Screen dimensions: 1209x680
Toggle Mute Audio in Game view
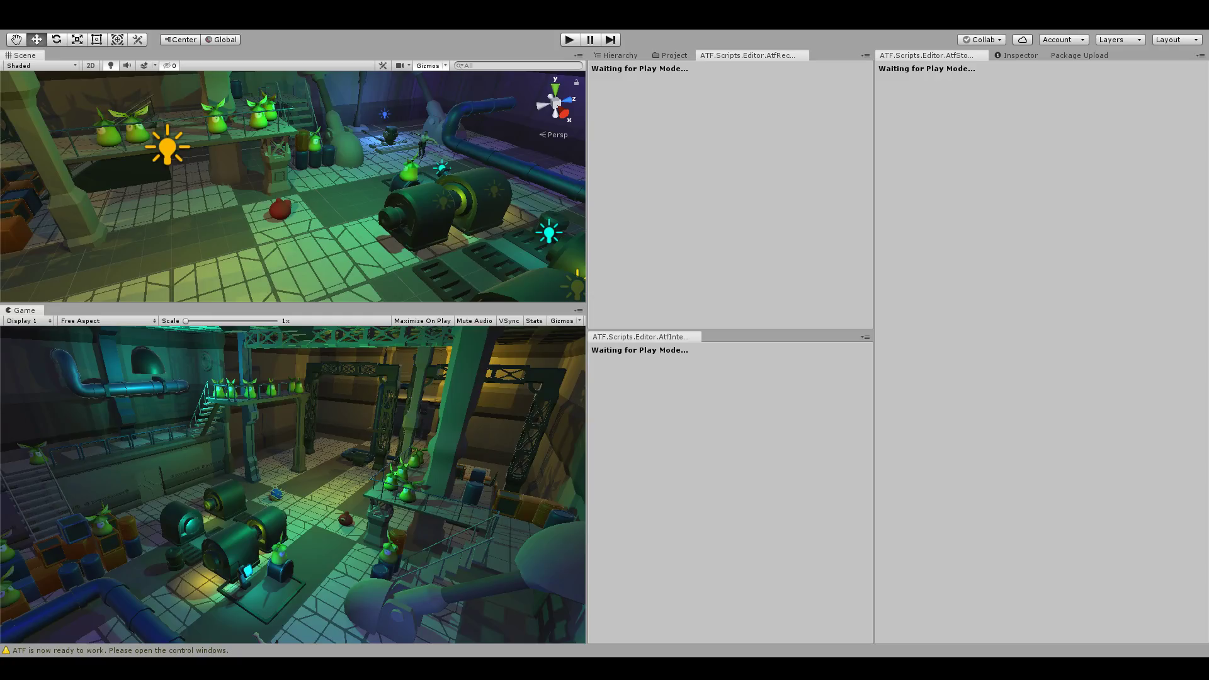coord(474,321)
